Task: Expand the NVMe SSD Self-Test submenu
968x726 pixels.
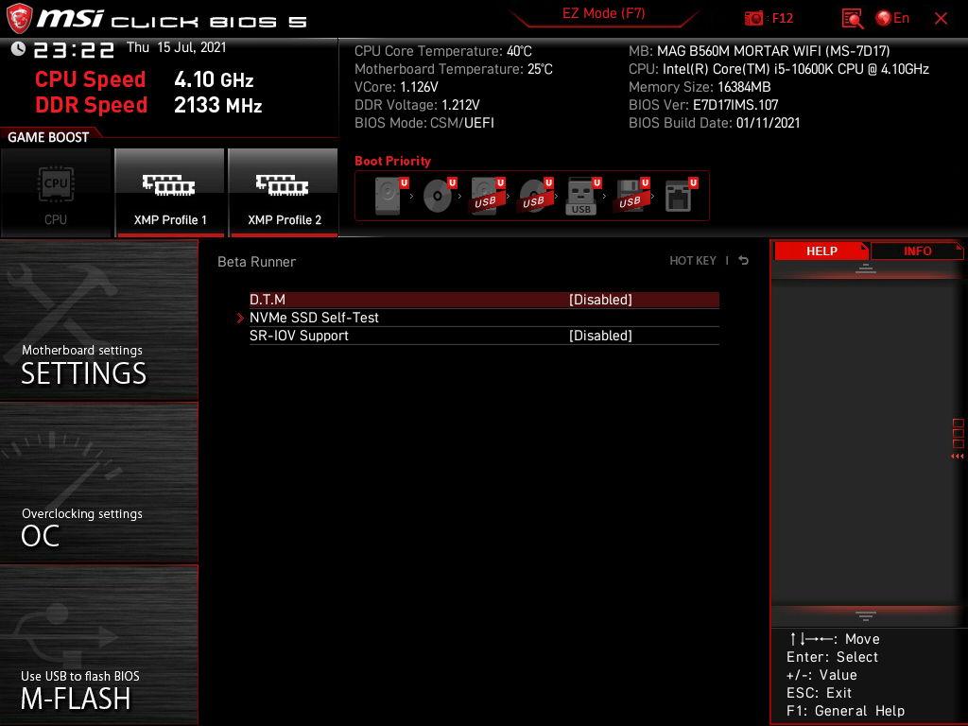Action: 314,318
